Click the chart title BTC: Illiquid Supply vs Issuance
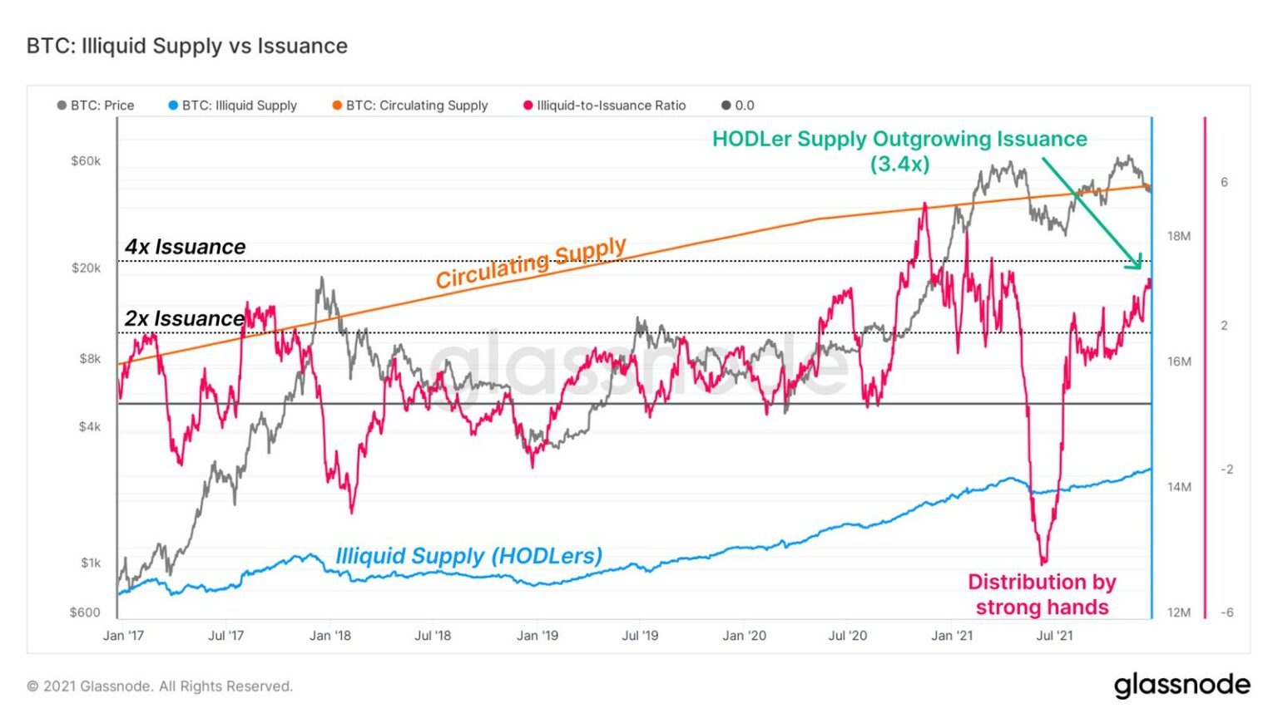Screen dimensions: 1278x718 pos(187,46)
